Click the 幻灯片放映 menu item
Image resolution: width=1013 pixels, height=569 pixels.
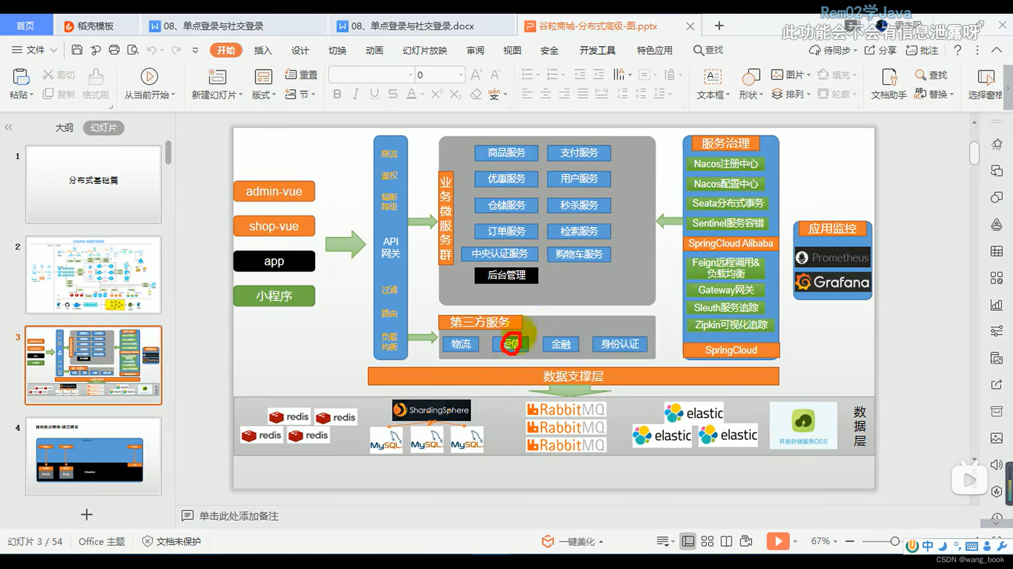click(424, 50)
